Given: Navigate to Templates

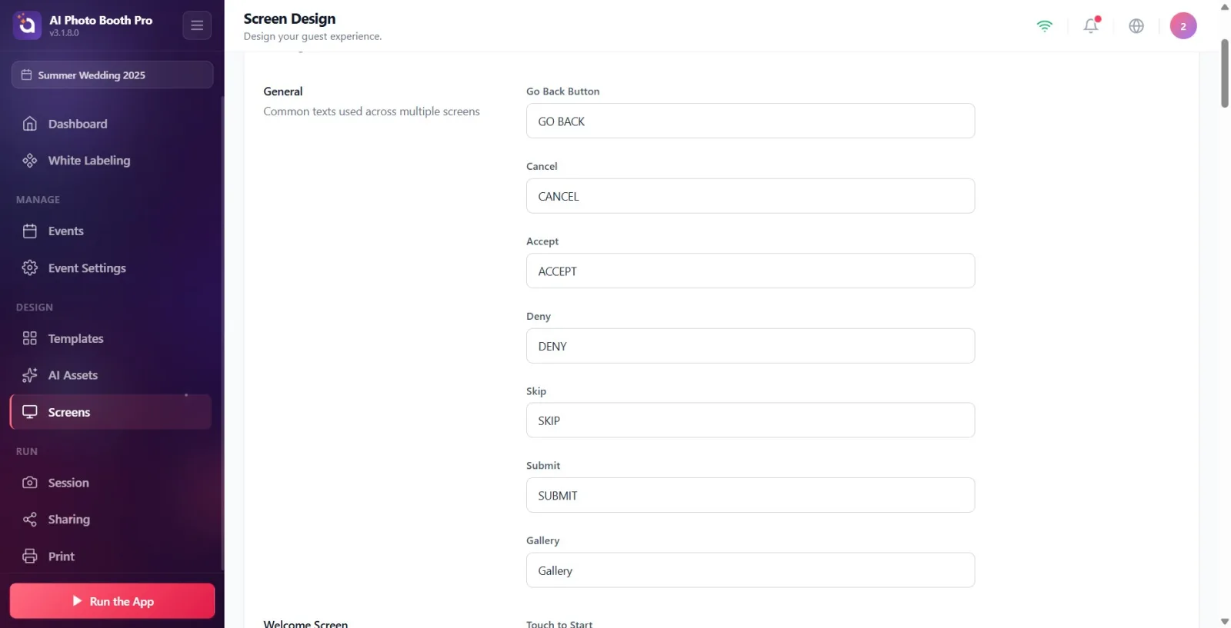Looking at the screenshot, I should (112, 338).
